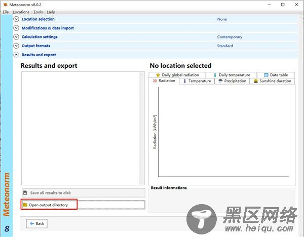This screenshot has width=304, height=237.
Task: Click the radiation rays icon on Radiation tab
Action: click(155, 81)
